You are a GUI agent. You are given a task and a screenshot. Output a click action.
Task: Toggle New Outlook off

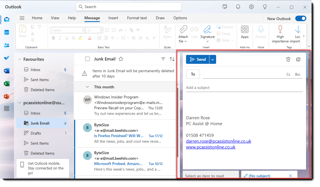click(301, 18)
